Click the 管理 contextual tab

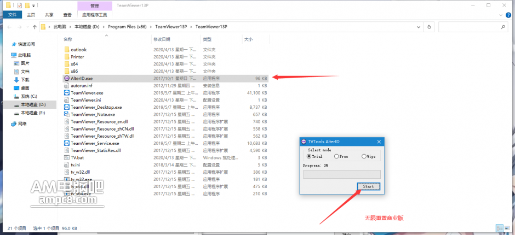coord(95,5)
